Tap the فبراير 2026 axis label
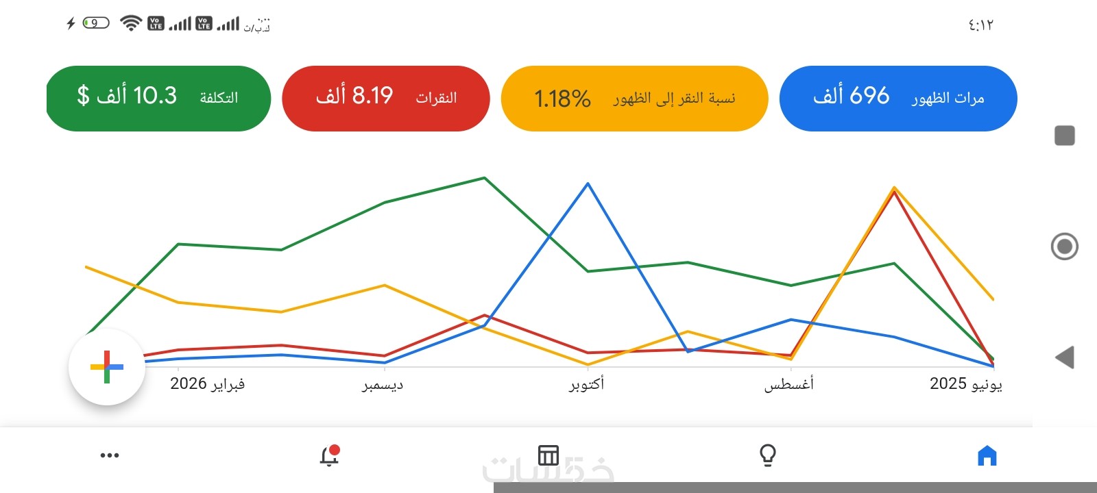Image resolution: width=1097 pixels, height=493 pixels. 207,384
